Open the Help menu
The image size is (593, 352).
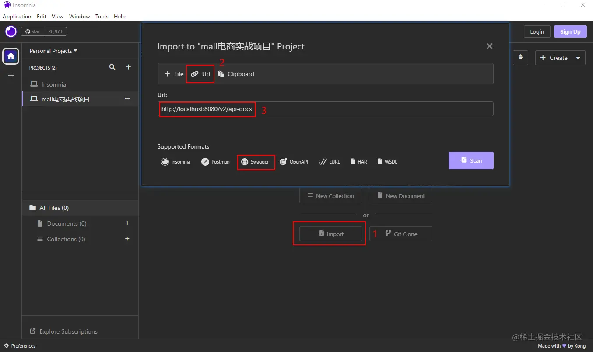(119, 16)
